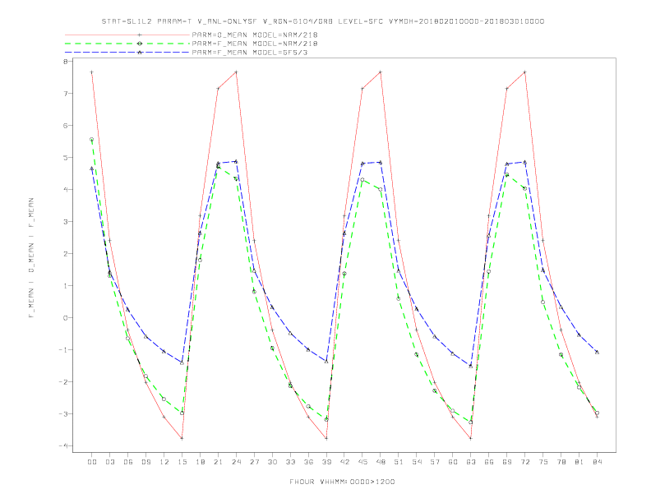
Task: Click the blue triangle data point at hour 84
Action: (x=597, y=352)
